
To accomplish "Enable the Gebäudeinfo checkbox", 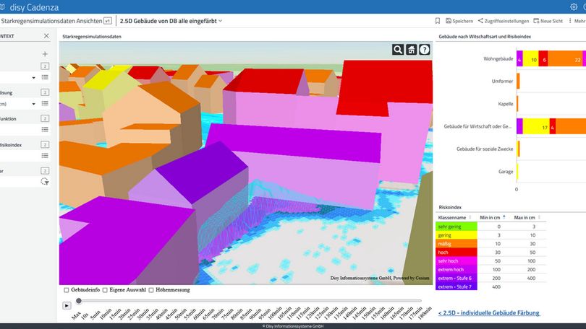I will (67, 290).
